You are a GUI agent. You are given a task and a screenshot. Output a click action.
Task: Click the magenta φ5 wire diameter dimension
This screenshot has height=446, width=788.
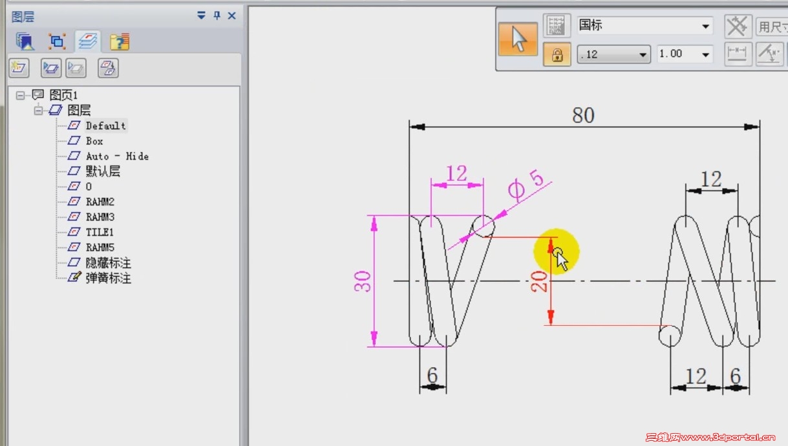coord(526,186)
